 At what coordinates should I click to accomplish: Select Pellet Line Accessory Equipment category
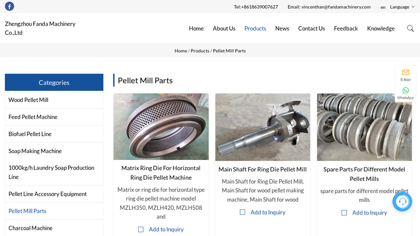[54, 194]
